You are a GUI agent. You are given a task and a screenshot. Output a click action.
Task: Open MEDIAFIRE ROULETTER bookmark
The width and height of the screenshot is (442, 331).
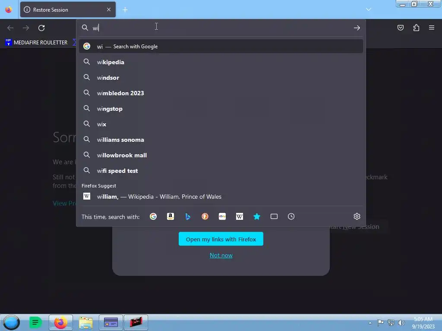point(36,43)
